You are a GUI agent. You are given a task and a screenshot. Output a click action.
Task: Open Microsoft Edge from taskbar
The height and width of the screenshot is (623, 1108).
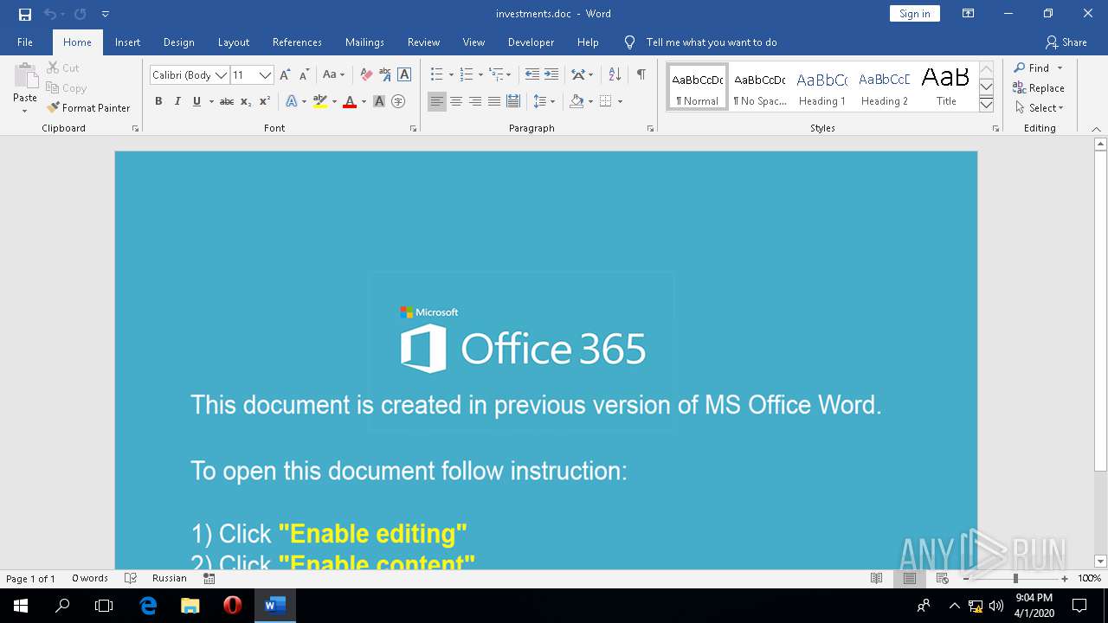click(149, 606)
